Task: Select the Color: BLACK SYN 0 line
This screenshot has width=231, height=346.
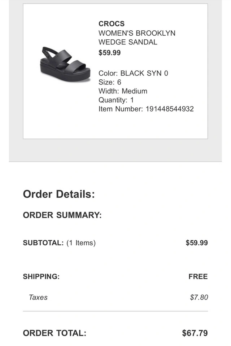Action: click(x=134, y=73)
